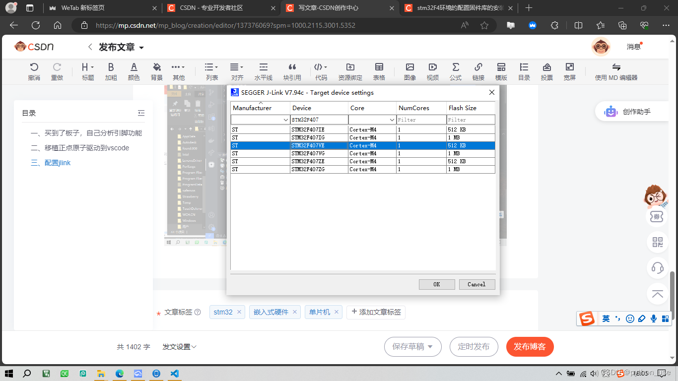The image size is (678, 381).
Task: Open the template (模版) tool
Action: point(501,71)
